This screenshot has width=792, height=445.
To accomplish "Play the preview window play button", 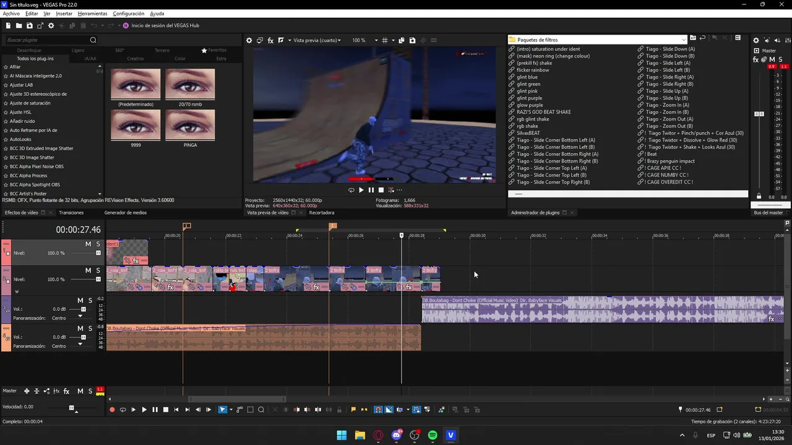I will [361, 190].
